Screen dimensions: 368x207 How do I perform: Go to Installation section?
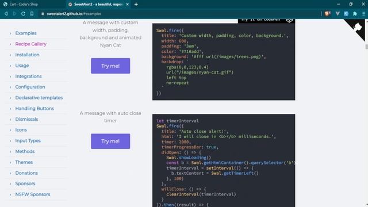[x=27, y=55]
